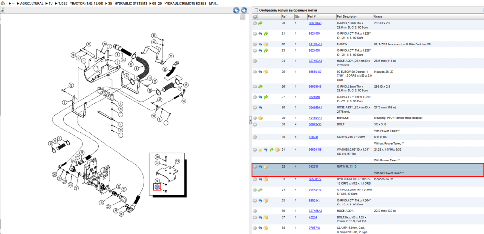This screenshot has height=234, width=484.
Task: Click the blue arrow icon for Ref 23
Action: pyautogui.click(x=260, y=51)
